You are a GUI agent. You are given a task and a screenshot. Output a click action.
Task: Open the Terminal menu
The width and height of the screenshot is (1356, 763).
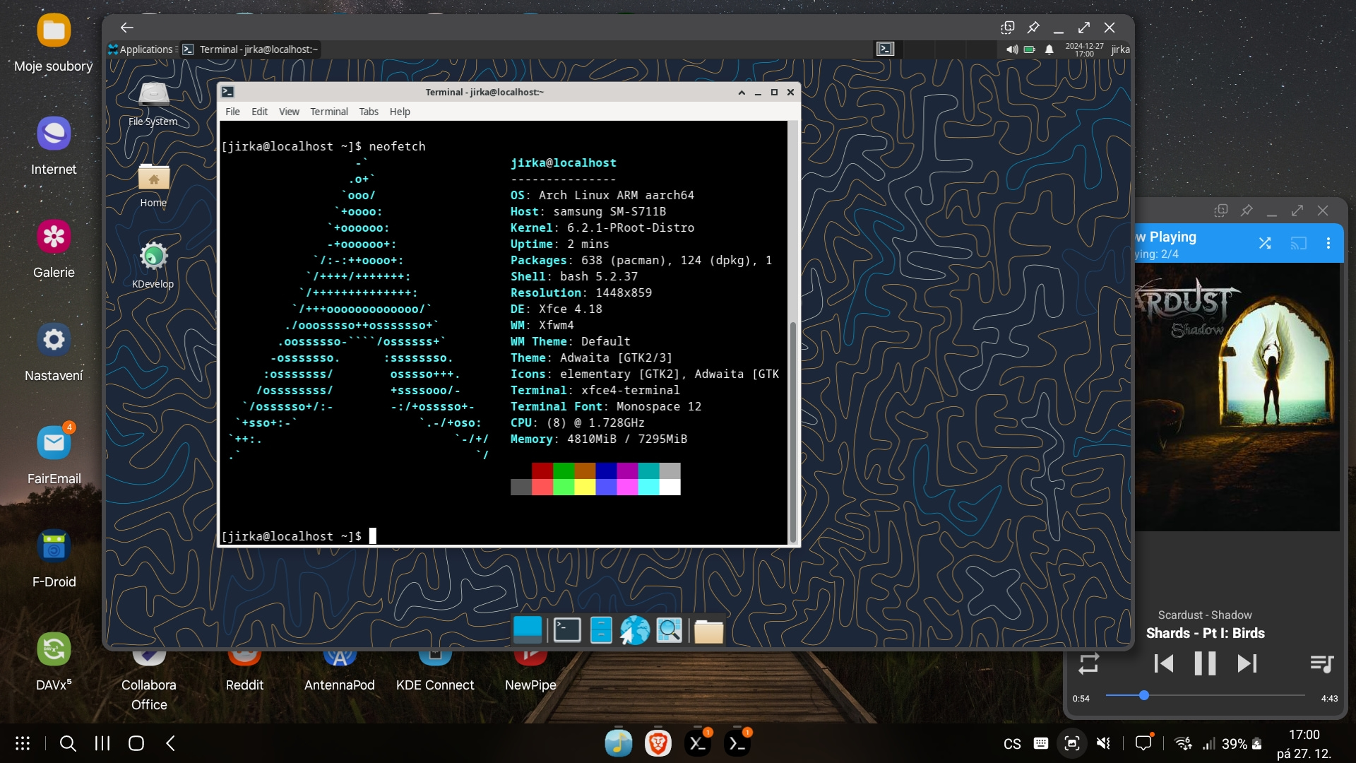click(329, 112)
